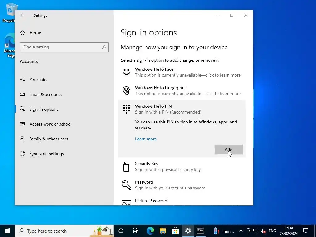The height and width of the screenshot is (237, 316).
Task: Click the Settings gear on the taskbar
Action: tap(188, 231)
